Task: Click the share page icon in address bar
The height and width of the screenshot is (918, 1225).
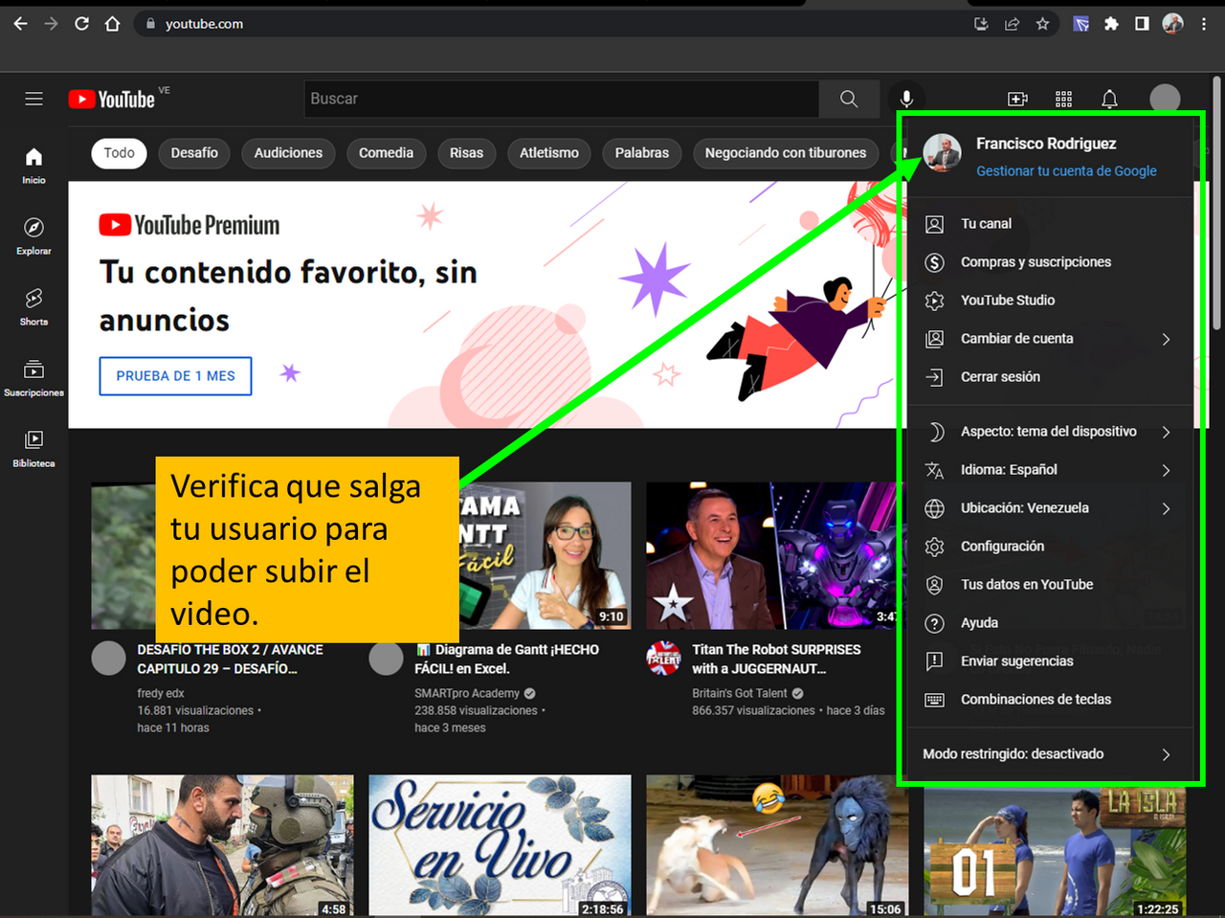Action: pos(1012,24)
